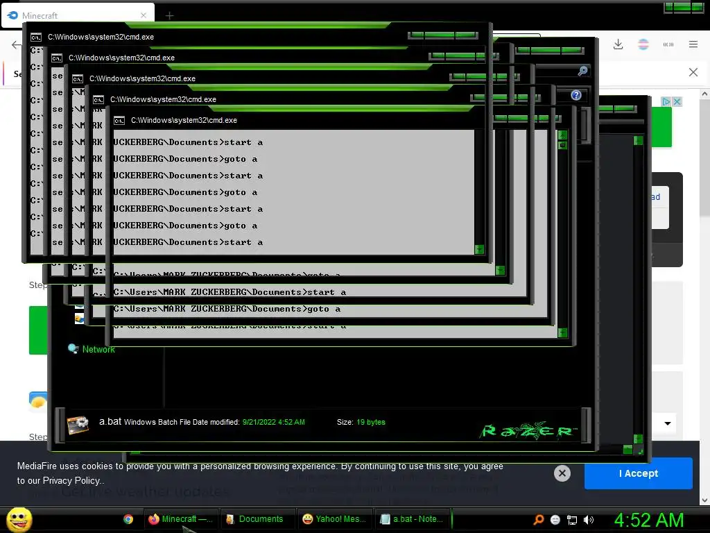
Task: Click the frontmost cmd.exe title icon
Action: 119,121
